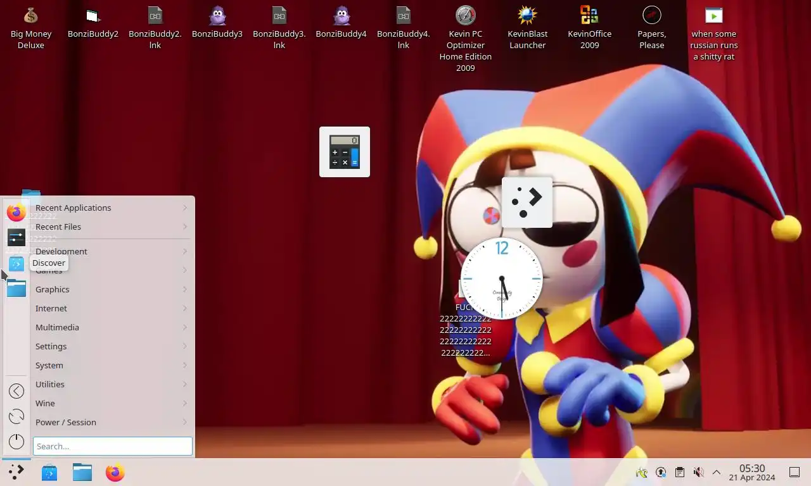Image resolution: width=811 pixels, height=486 pixels.
Task: Expand the Utilities row chevron
Action: [x=185, y=384]
